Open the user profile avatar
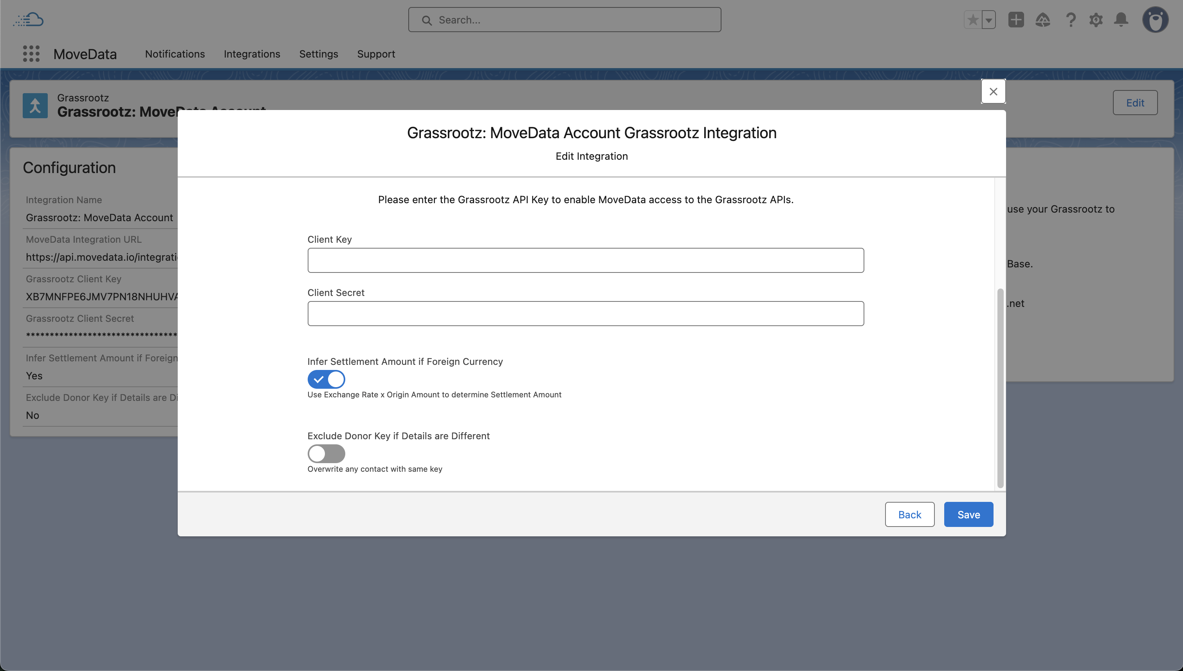 coord(1155,20)
